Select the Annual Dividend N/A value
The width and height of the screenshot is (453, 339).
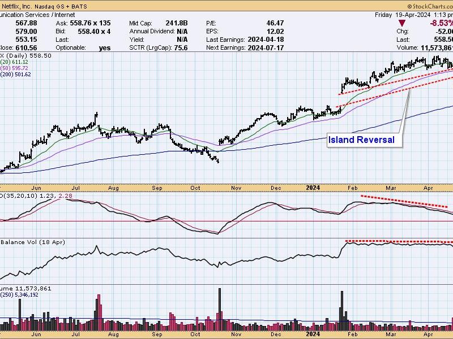[x=182, y=31]
